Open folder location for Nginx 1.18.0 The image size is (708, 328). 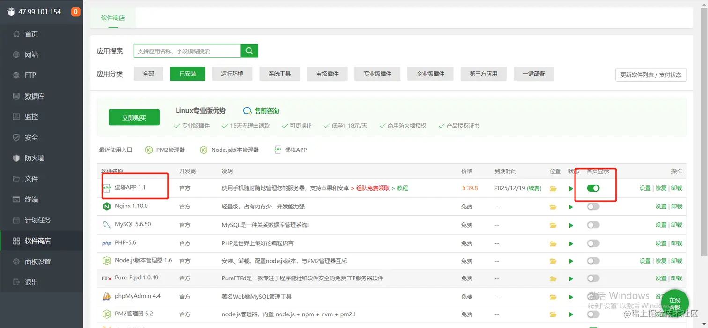point(553,207)
